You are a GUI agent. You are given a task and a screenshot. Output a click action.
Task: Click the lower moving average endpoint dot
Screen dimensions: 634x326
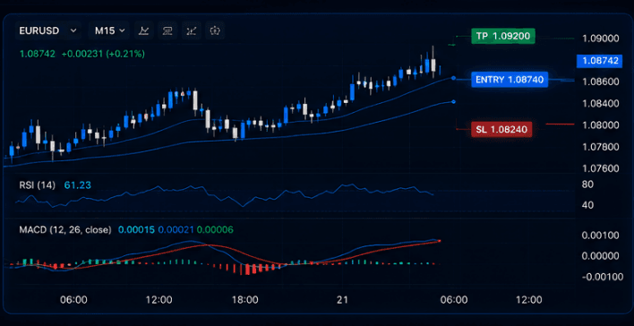pyautogui.click(x=453, y=101)
